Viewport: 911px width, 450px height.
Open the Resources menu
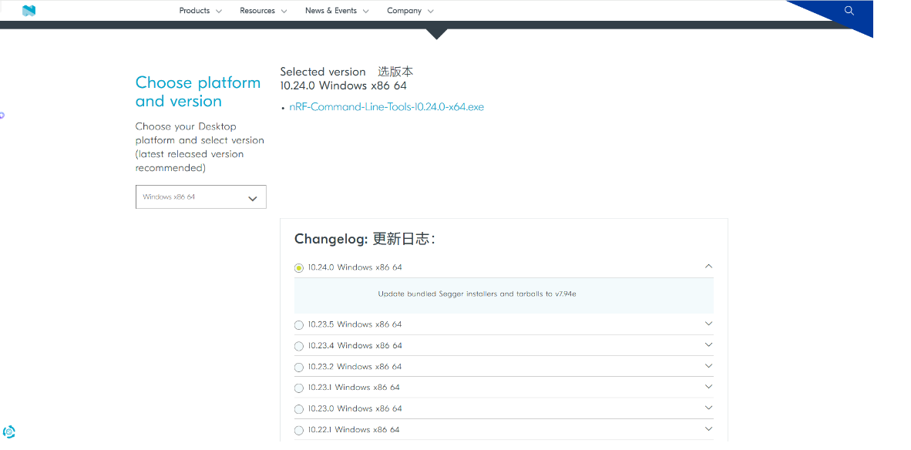(263, 11)
